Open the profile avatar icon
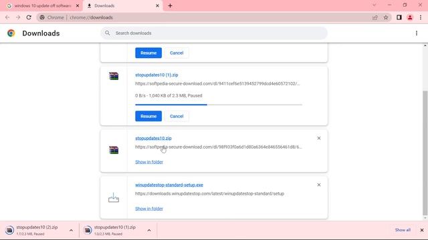The width and height of the screenshot is (428, 240). click(x=410, y=17)
